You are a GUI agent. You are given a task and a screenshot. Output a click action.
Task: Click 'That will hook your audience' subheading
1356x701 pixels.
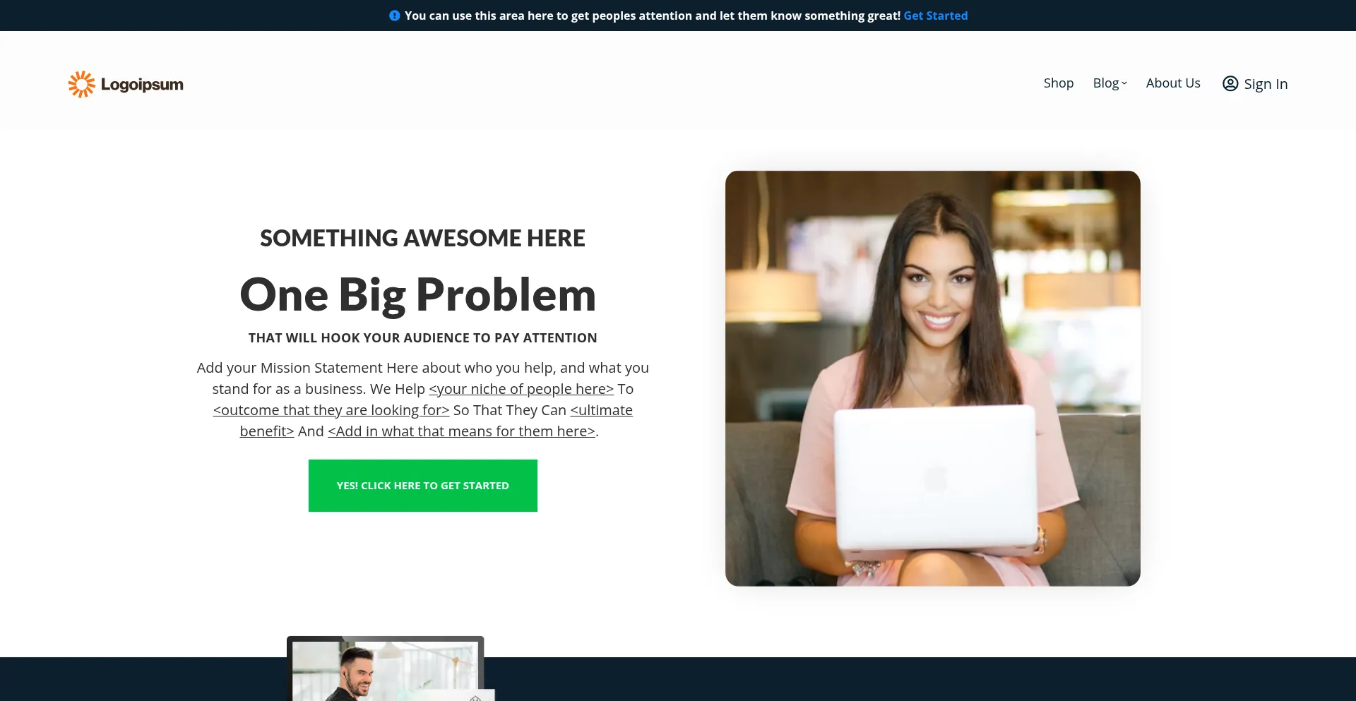pyautogui.click(x=422, y=338)
